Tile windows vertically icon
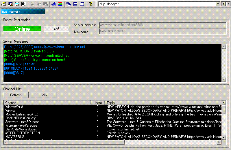 pyautogui.click(x=82, y=4)
